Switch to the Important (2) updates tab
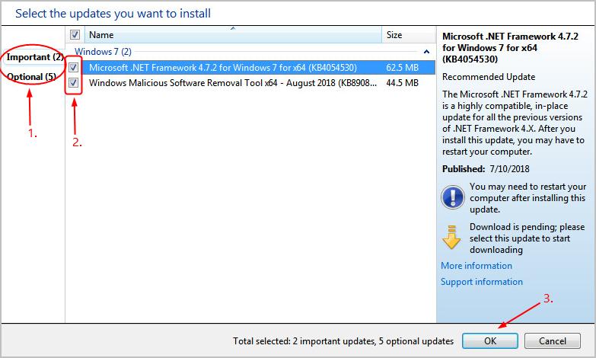596x358 pixels. (33, 57)
